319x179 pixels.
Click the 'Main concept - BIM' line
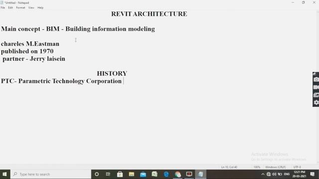pyautogui.click(x=78, y=29)
